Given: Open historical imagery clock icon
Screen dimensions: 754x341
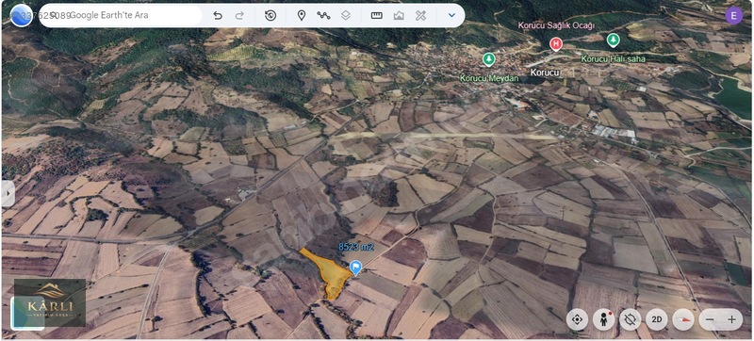Looking at the screenshot, I should [x=270, y=15].
